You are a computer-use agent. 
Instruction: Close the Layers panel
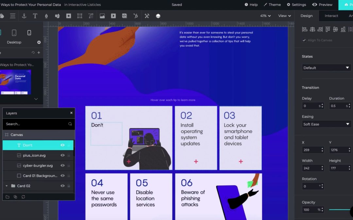71,113
